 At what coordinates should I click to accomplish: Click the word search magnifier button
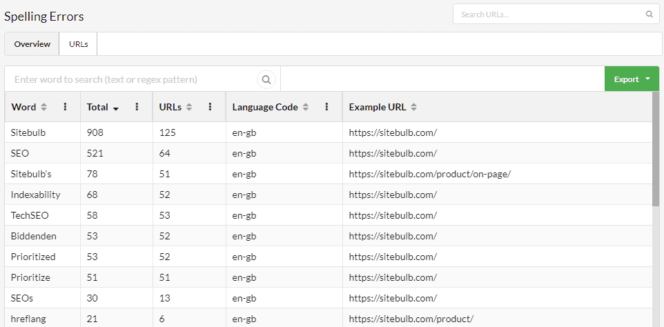click(266, 79)
